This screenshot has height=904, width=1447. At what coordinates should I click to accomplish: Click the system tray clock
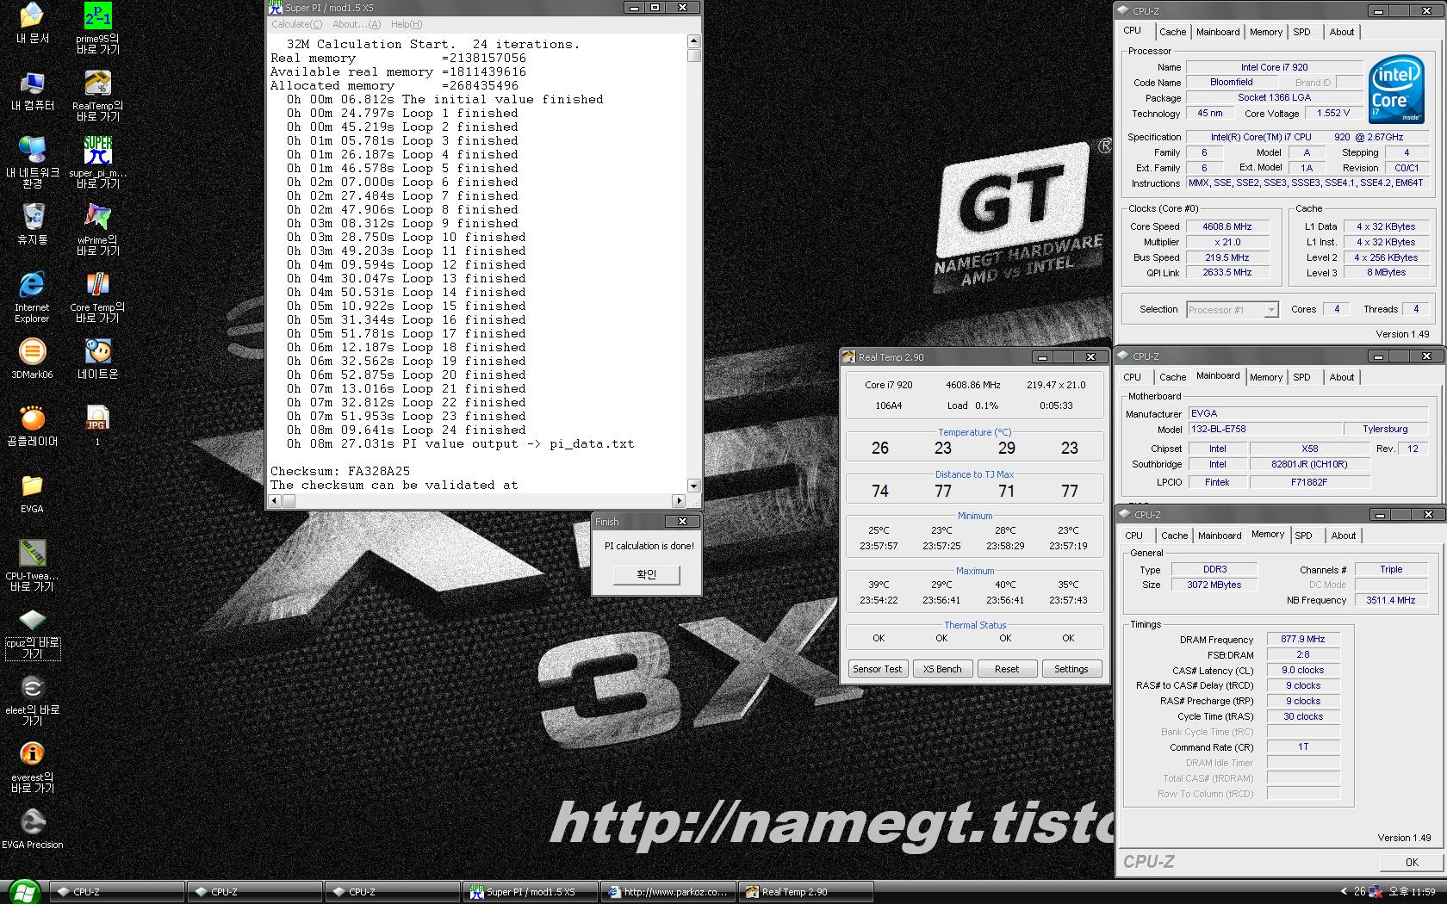pyautogui.click(x=1410, y=892)
